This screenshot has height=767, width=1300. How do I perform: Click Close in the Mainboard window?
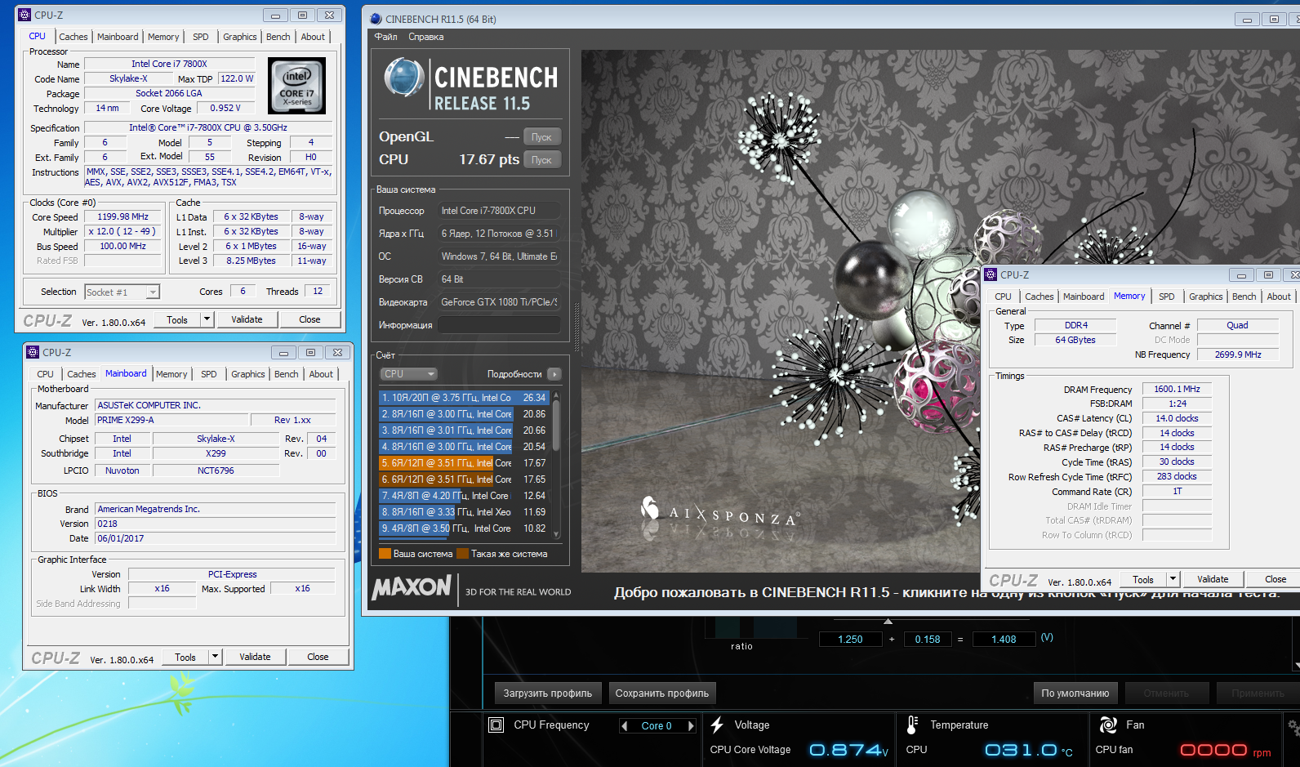tap(318, 657)
